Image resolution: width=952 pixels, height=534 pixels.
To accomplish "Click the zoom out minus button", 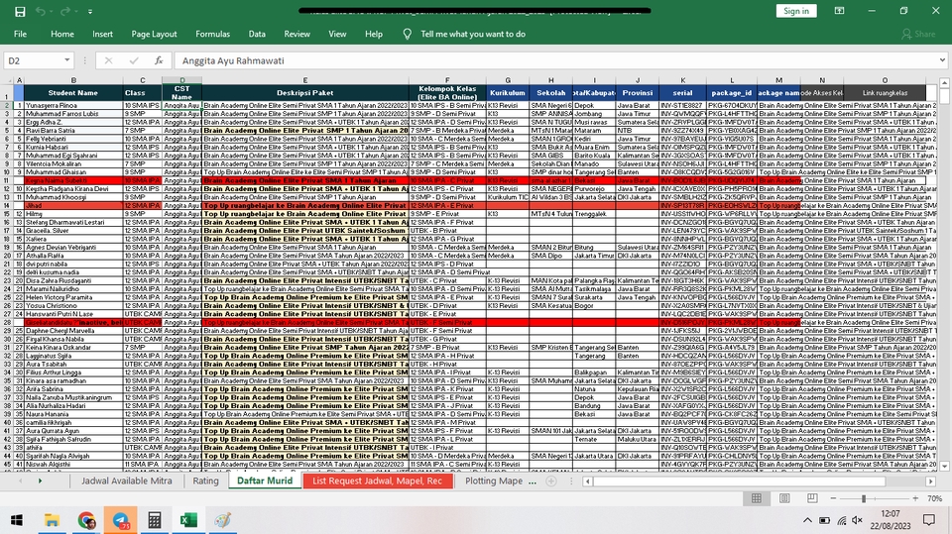I will 833,498.
